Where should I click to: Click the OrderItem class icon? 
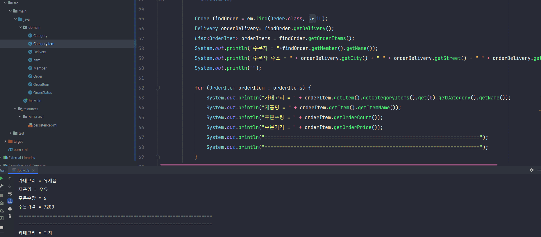point(30,84)
